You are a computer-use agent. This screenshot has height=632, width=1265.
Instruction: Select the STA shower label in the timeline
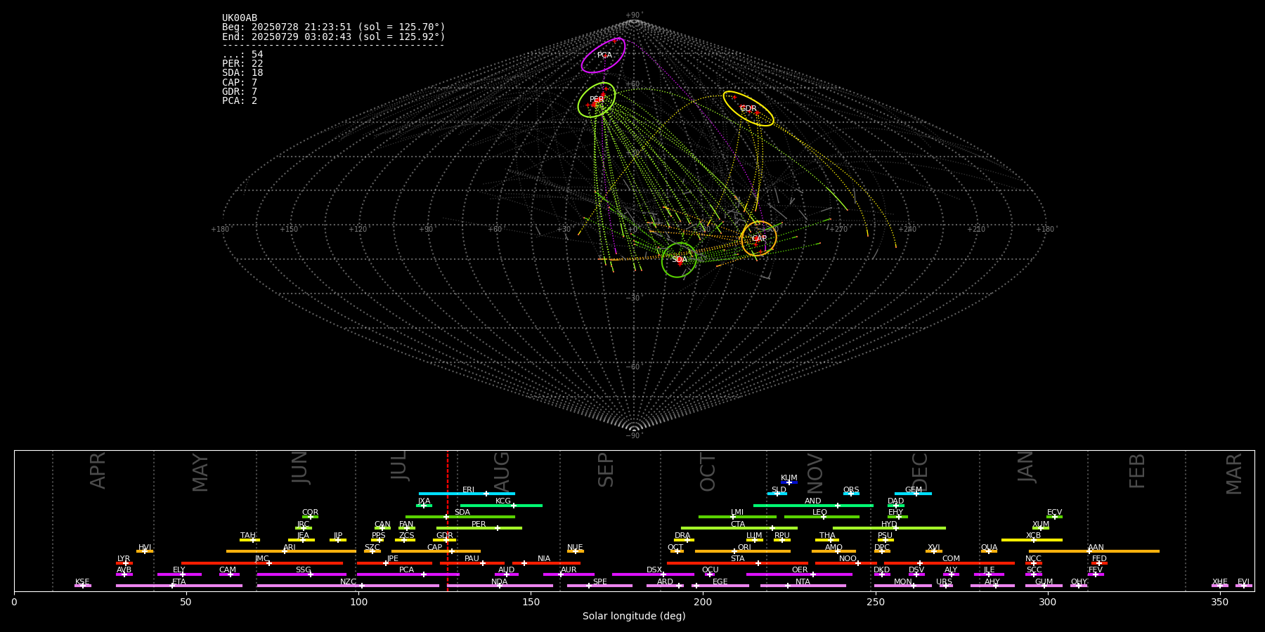tap(738, 559)
